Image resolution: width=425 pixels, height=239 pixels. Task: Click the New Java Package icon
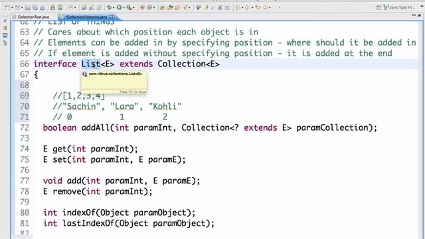coord(142,7)
